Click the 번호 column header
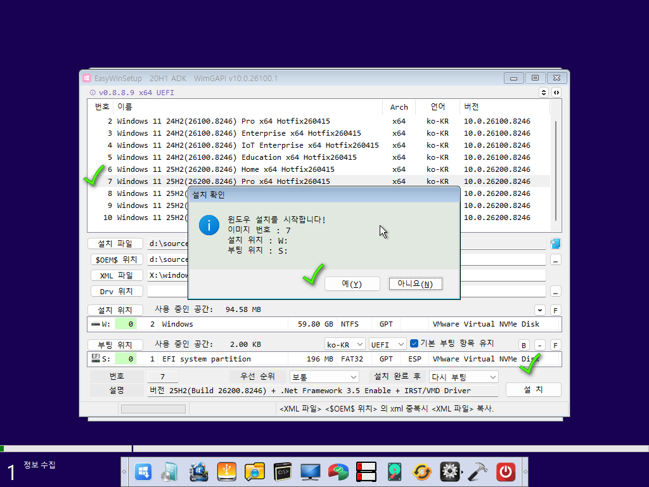This screenshot has width=649, height=487. click(102, 107)
